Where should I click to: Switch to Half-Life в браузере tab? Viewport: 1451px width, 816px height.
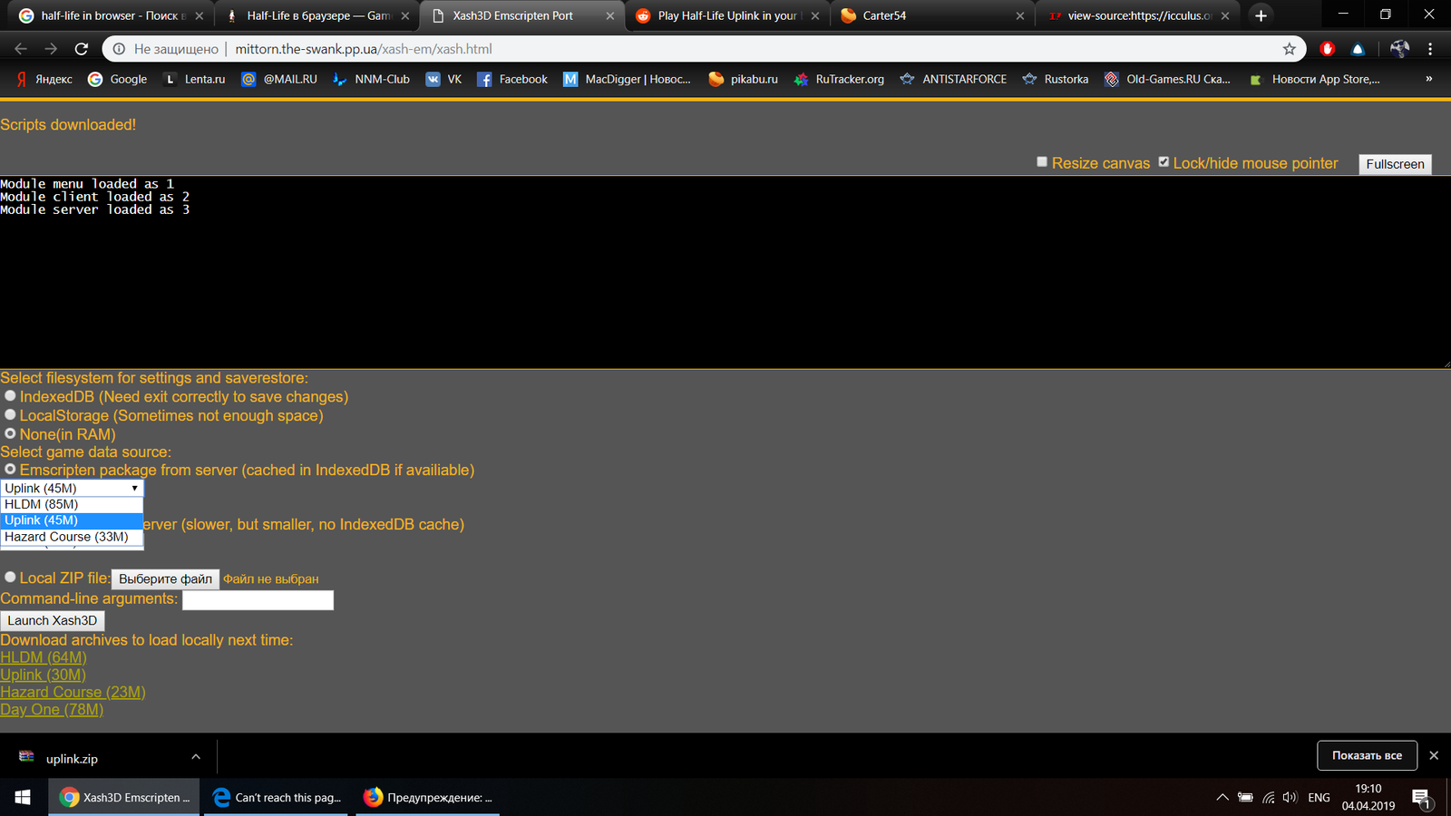pos(316,15)
